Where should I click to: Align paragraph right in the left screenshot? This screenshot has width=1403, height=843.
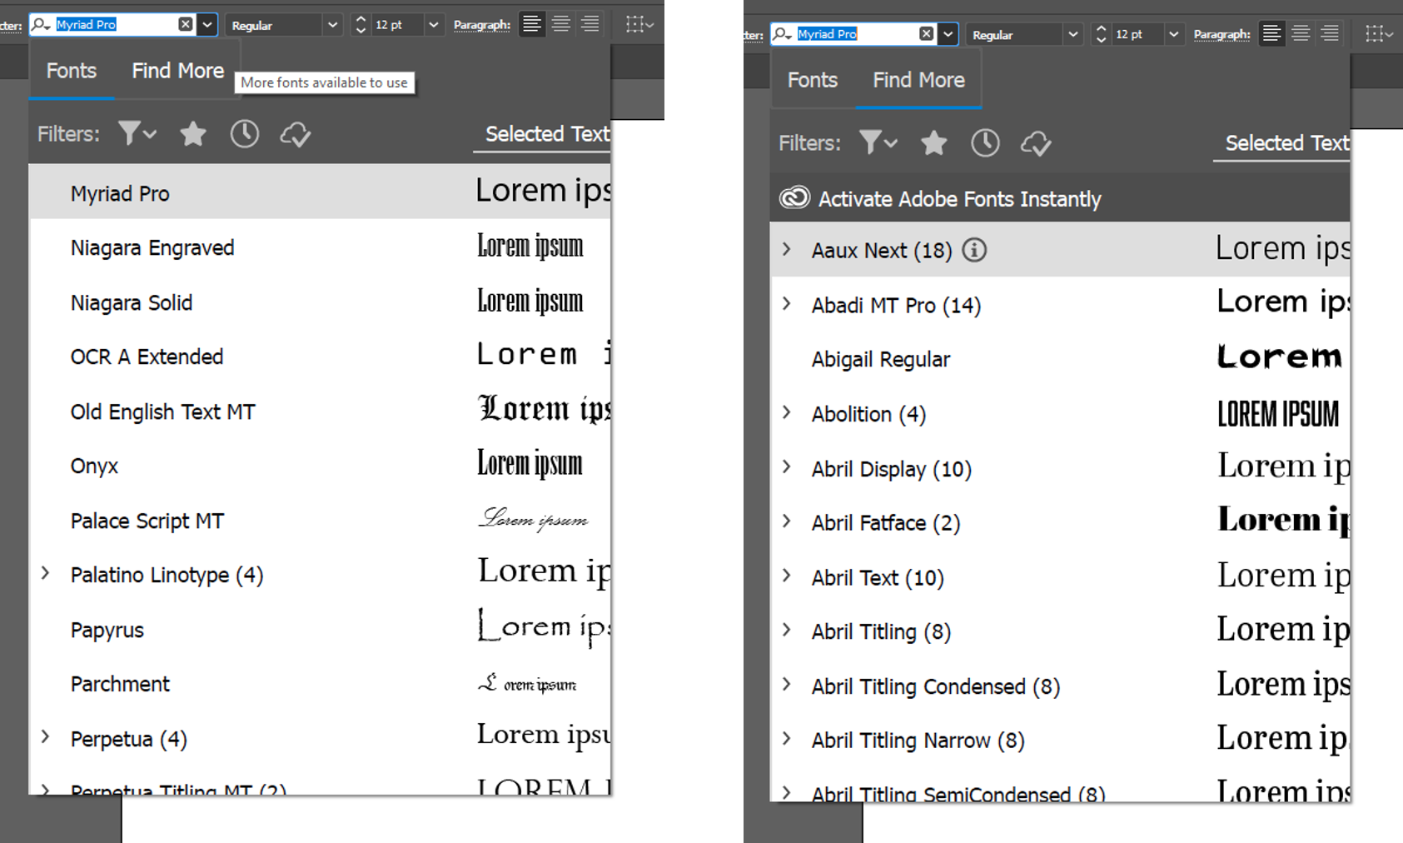590,24
